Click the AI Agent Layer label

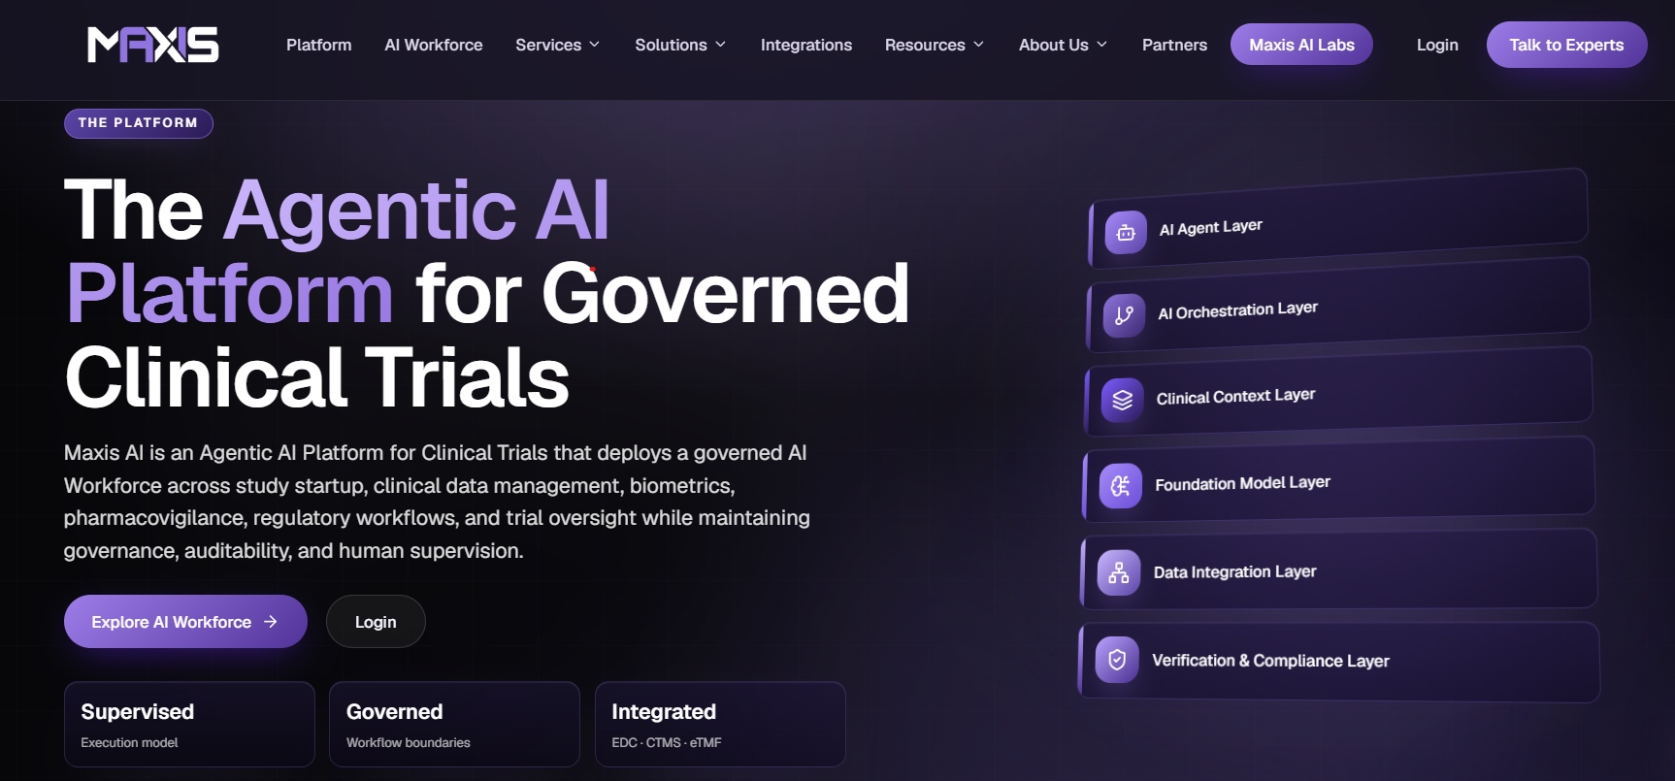[1211, 227]
